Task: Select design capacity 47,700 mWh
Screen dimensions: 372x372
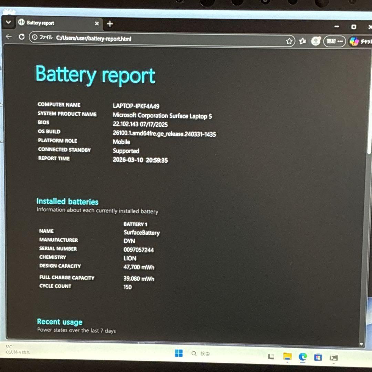Action: (139, 267)
